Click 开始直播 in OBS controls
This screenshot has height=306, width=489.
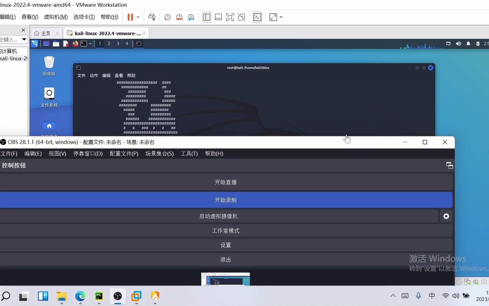(x=226, y=182)
